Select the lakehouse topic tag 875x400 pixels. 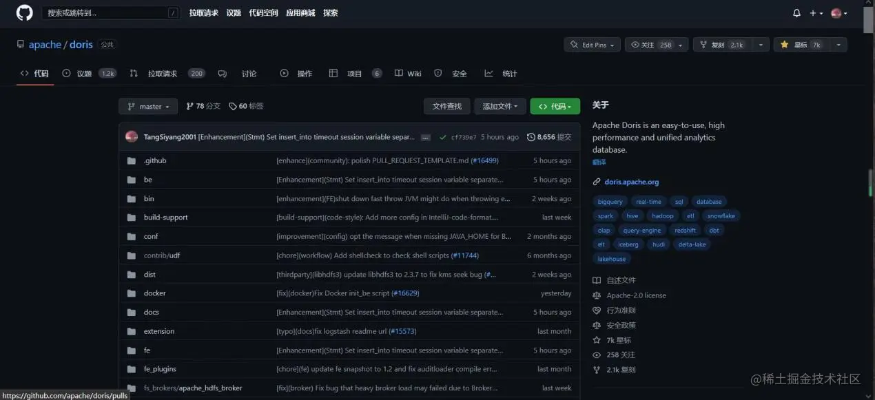[x=612, y=259]
